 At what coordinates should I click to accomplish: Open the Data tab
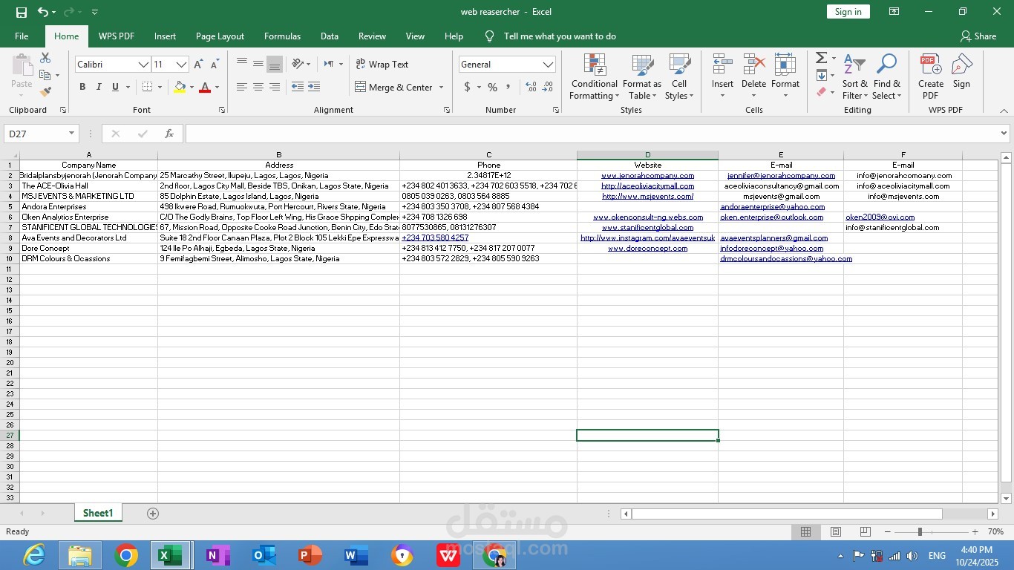pos(330,36)
